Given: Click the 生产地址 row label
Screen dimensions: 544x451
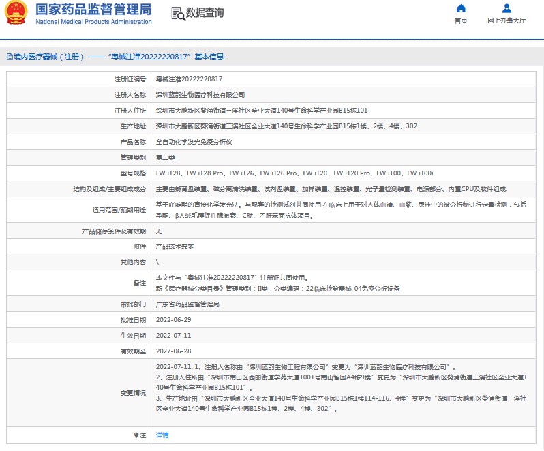Looking at the screenshot, I should tap(133, 126).
